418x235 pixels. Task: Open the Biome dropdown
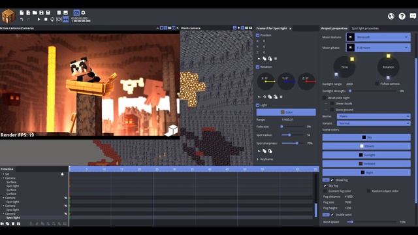click(374, 116)
